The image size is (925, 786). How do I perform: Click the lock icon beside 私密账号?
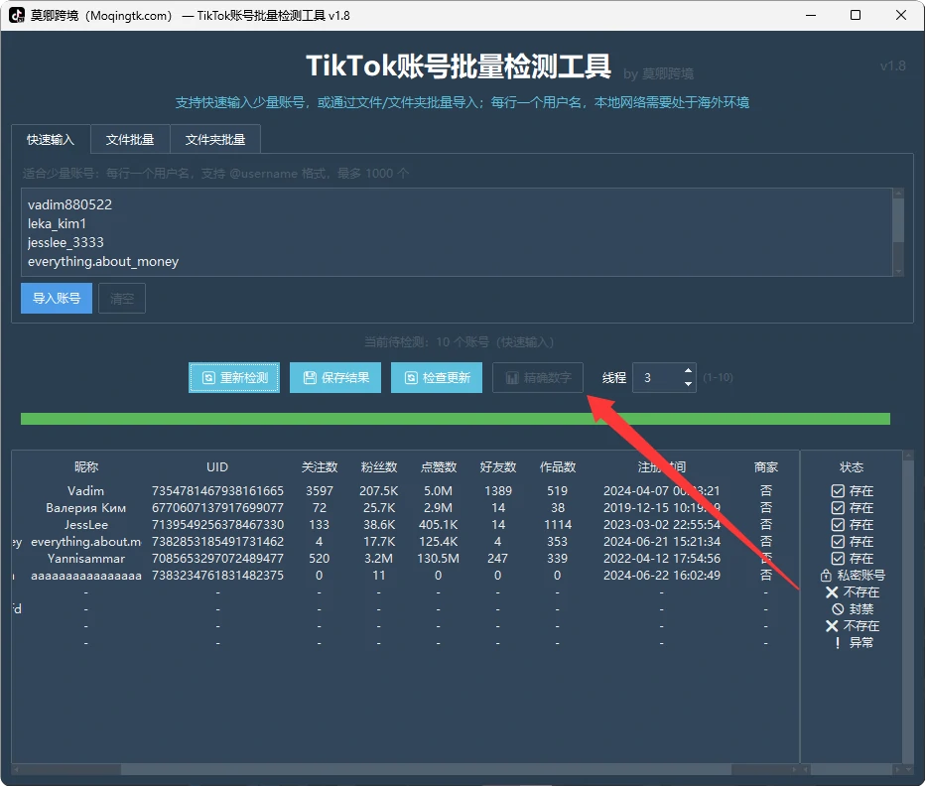(826, 576)
